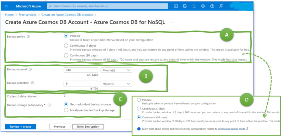Click the blue info icon near Learn more
The image size is (283, 138).
pyautogui.click(x=139, y=129)
